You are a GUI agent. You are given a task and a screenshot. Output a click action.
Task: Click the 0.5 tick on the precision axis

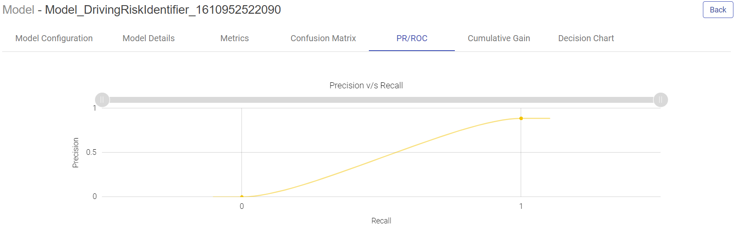tap(91, 152)
